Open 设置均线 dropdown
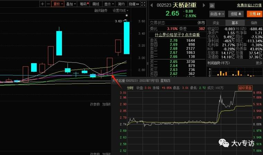Screen dimensions: 263x155 click(120, 11)
